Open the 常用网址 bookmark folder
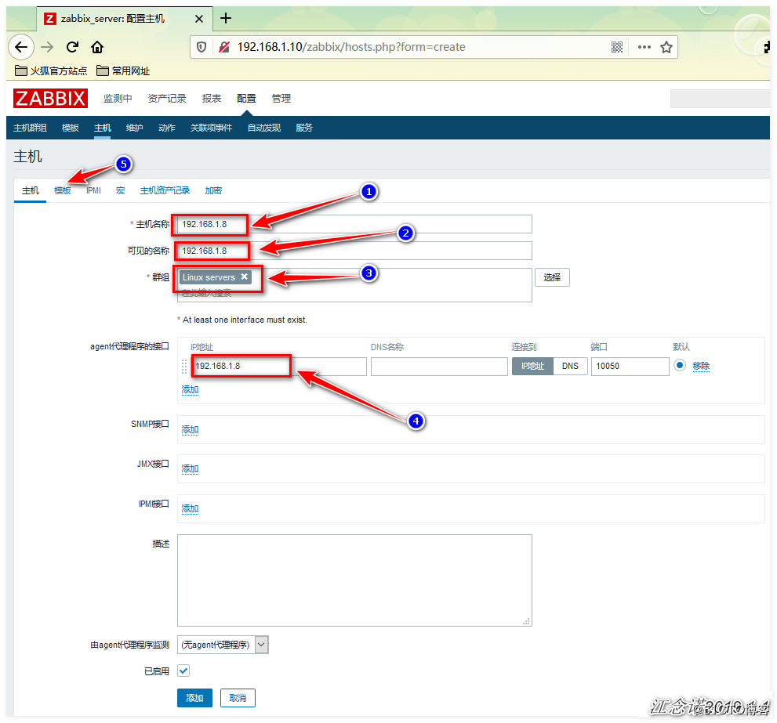This screenshot has height=723, width=777. point(123,70)
